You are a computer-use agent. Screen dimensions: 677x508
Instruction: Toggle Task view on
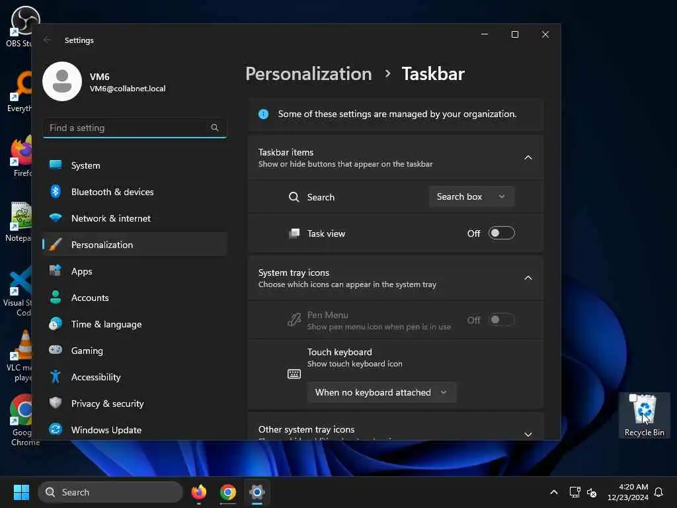click(502, 233)
